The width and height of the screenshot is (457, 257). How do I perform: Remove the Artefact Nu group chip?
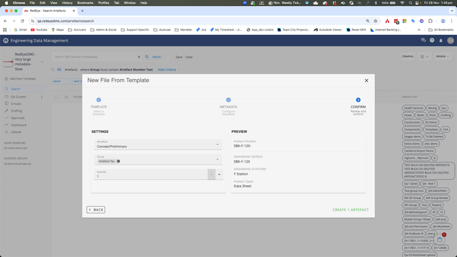click(x=119, y=161)
